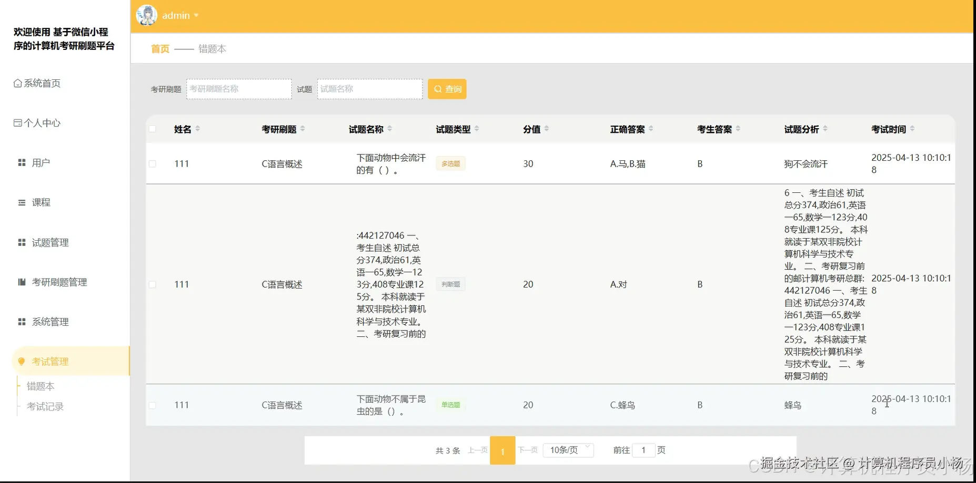Click the 课程 list icon in sidebar
The width and height of the screenshot is (976, 483).
(21, 202)
